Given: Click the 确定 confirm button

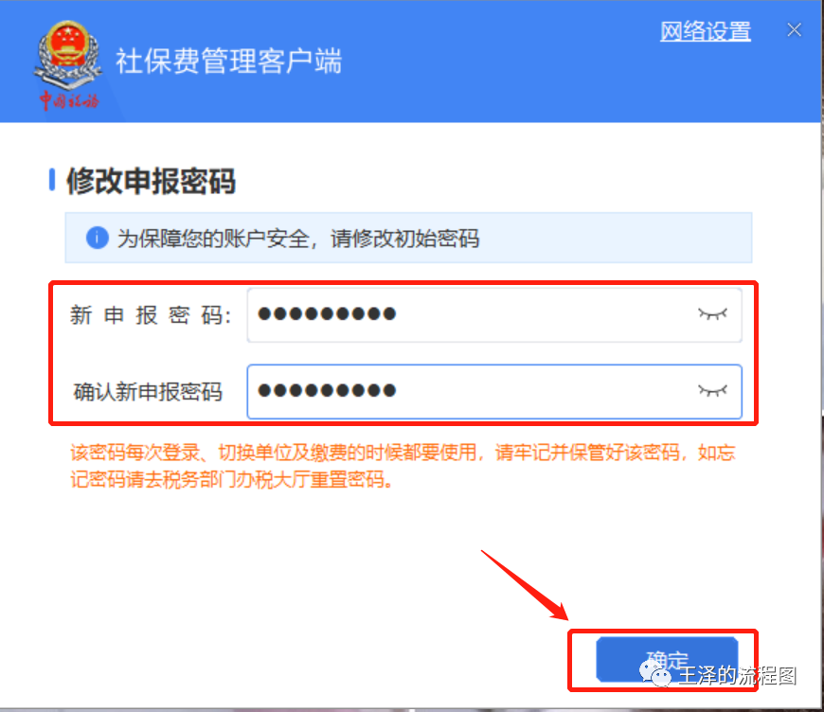Looking at the screenshot, I should coord(667,660).
